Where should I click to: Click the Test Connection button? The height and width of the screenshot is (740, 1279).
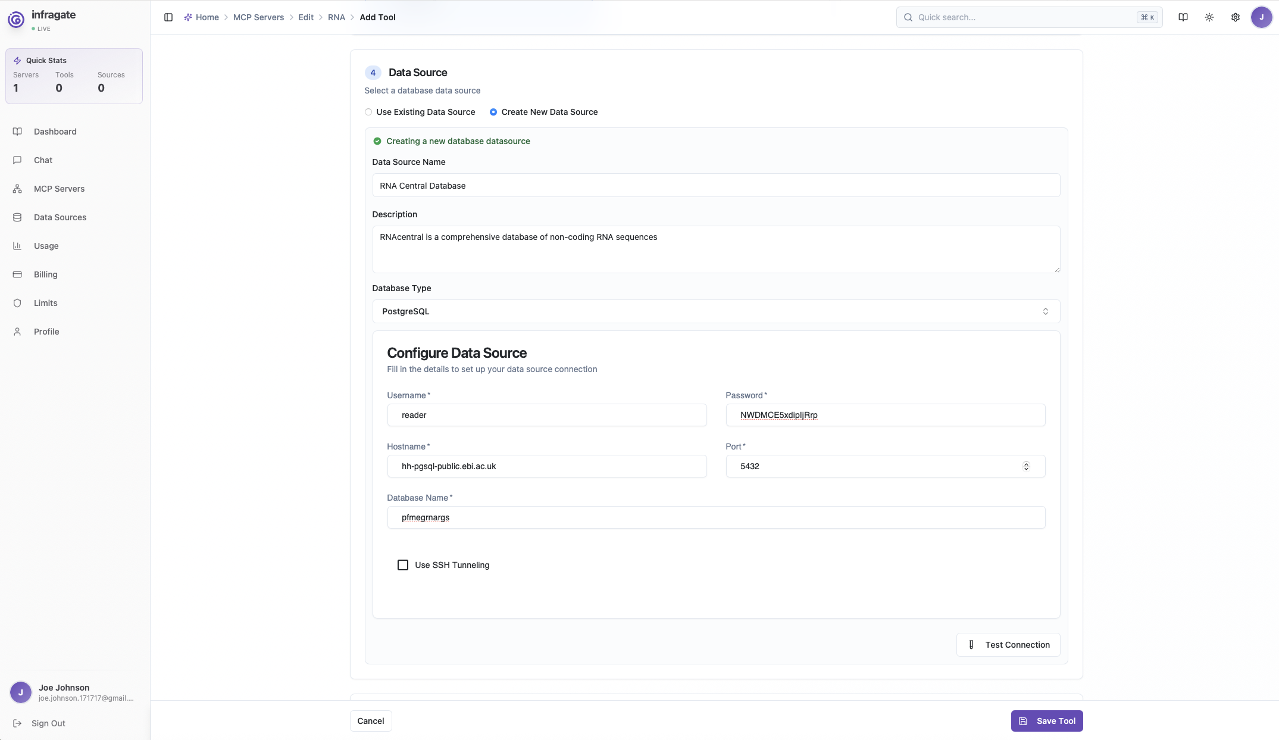coord(1008,645)
